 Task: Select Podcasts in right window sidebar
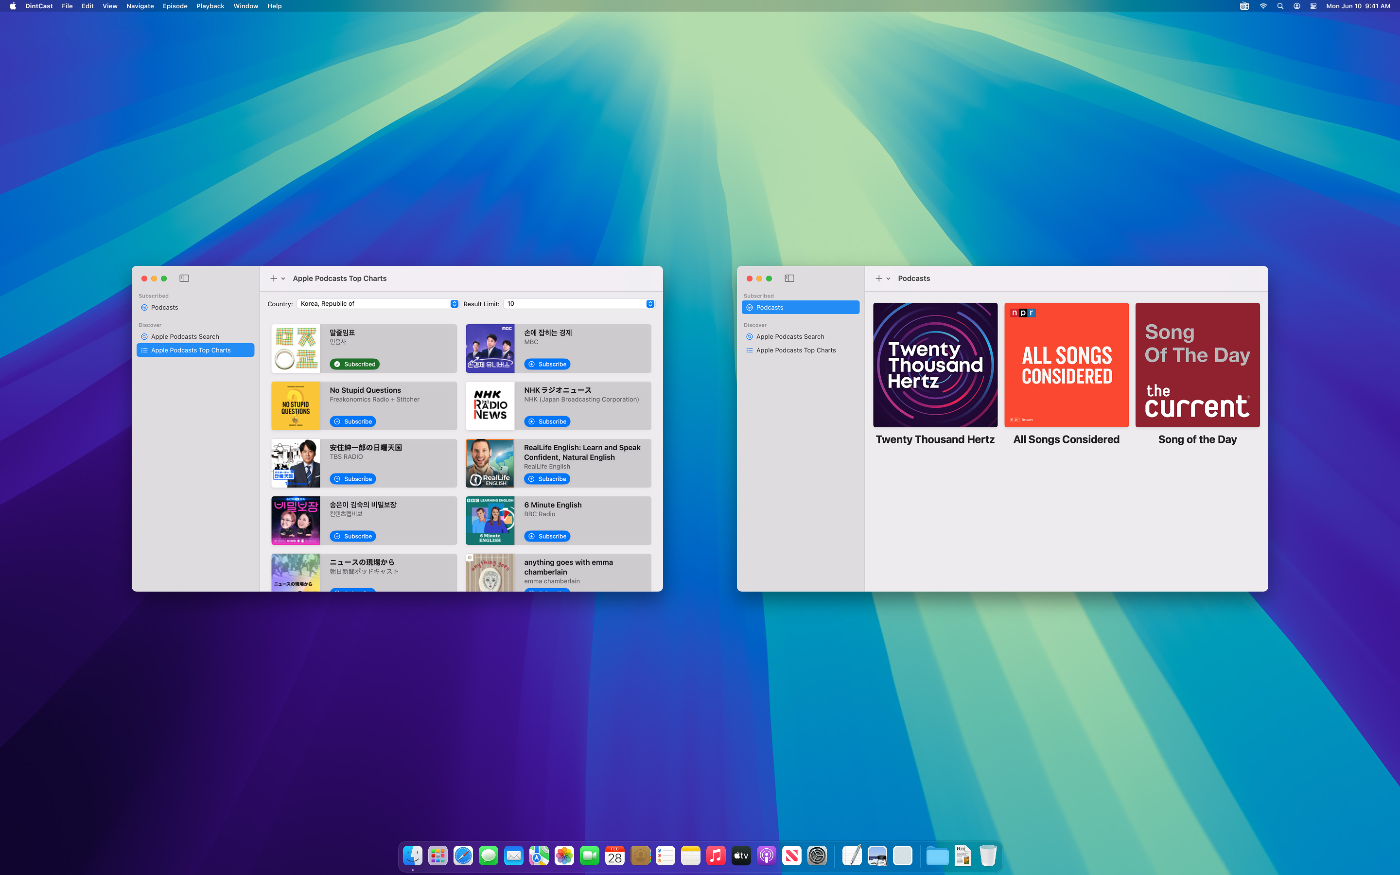[x=800, y=307]
